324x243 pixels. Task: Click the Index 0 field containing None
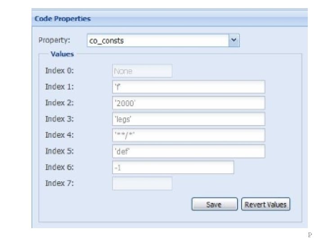click(x=142, y=71)
